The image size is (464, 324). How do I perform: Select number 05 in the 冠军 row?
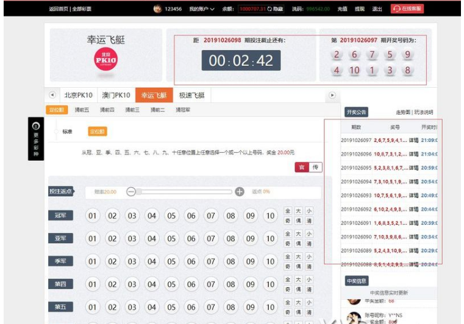(171, 216)
